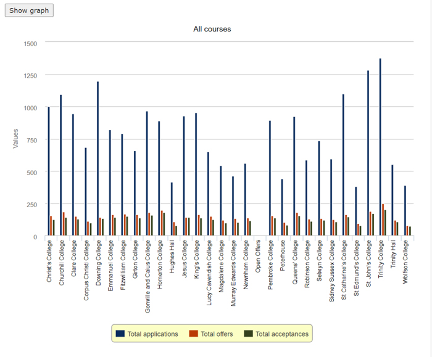Select the Open Offers axis label

pos(258,258)
